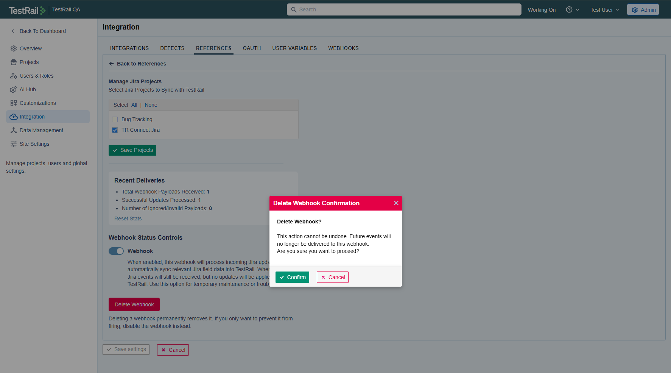Image resolution: width=671 pixels, height=373 pixels.
Task: Click the bottom Cancel button beside Save settings
Action: click(173, 350)
